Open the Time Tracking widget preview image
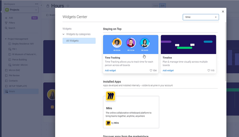This screenshot has width=239, height=137. (x=131, y=44)
